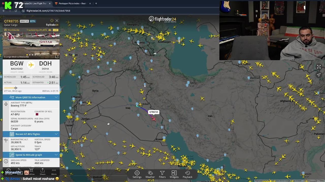Click the BGW departure airport code
Viewport: 325px width, 182px height.
[x=17, y=63]
